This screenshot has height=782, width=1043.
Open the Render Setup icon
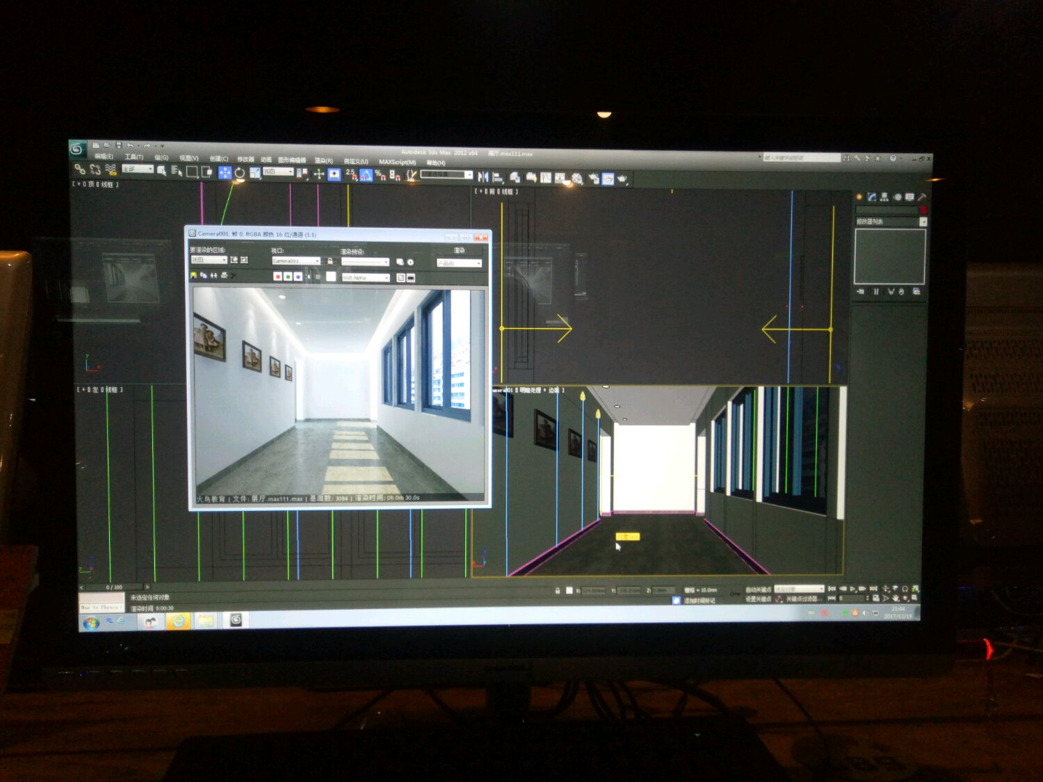coord(594,179)
